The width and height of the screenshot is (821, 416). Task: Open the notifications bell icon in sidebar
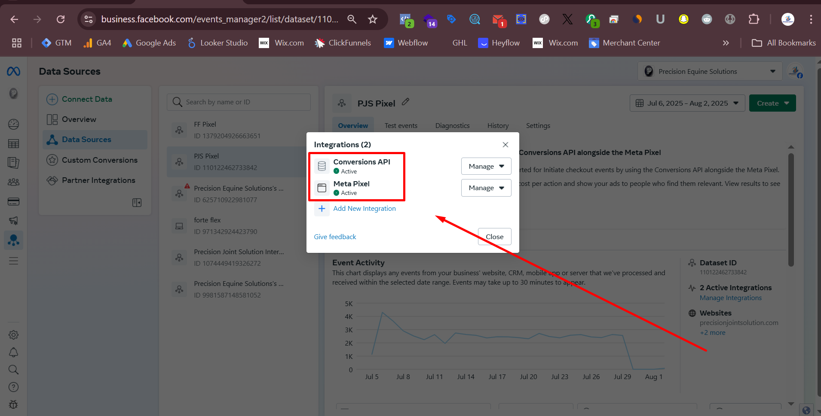(x=13, y=352)
